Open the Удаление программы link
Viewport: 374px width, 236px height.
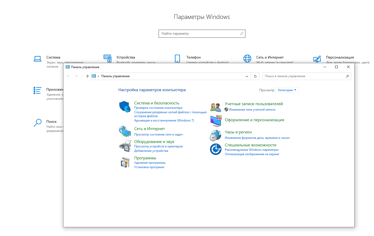(150, 163)
